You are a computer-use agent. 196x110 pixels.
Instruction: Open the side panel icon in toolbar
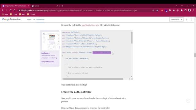pos(186,10)
